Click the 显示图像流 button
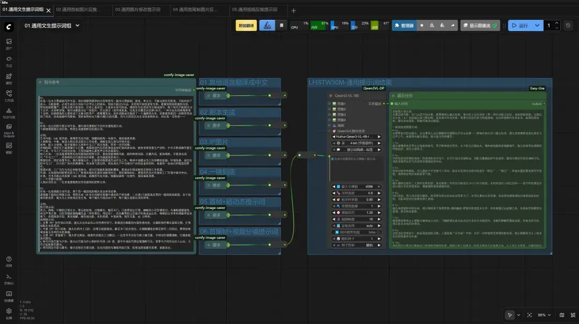This screenshot has width=579, height=324. point(480,26)
